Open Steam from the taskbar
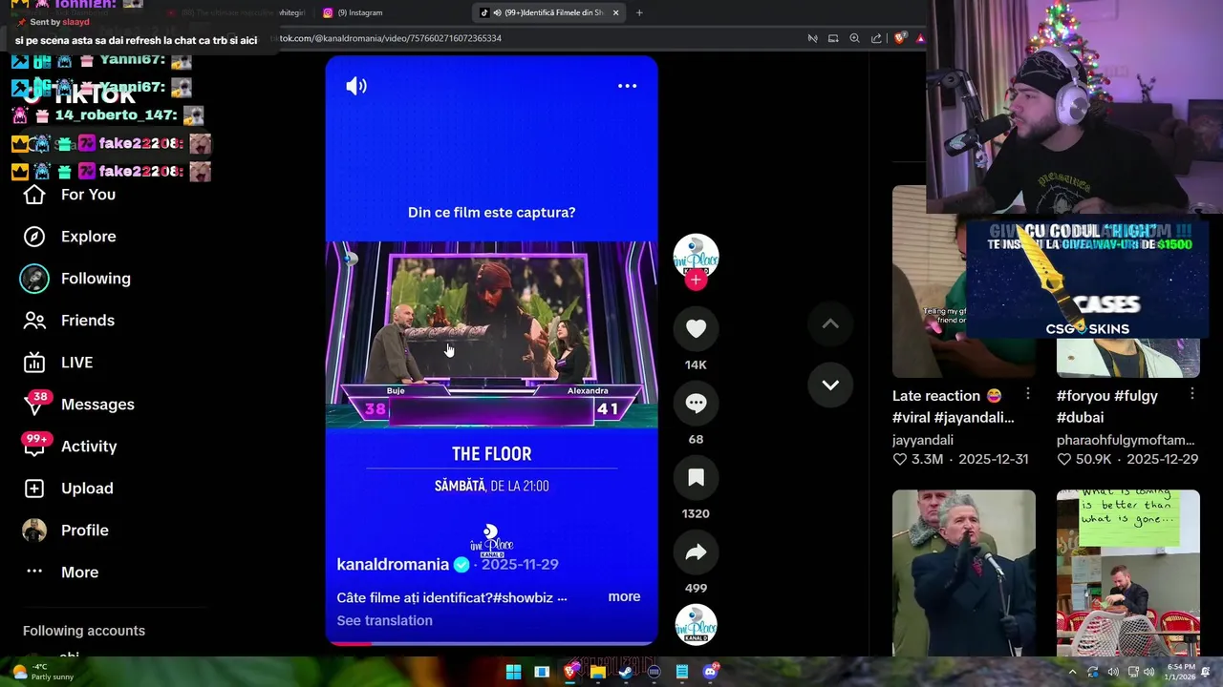 (x=625, y=672)
